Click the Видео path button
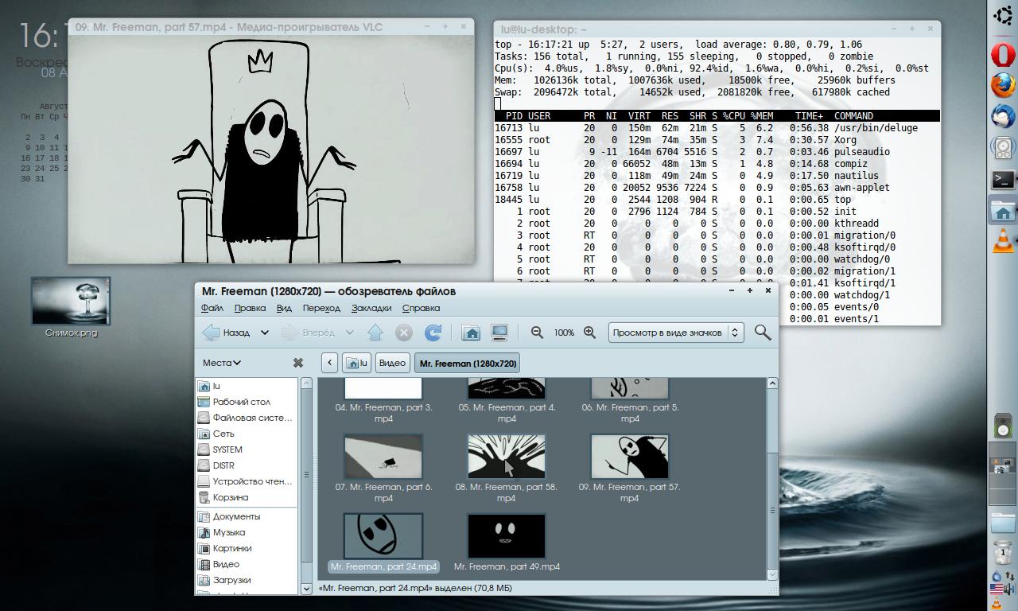 click(x=392, y=363)
